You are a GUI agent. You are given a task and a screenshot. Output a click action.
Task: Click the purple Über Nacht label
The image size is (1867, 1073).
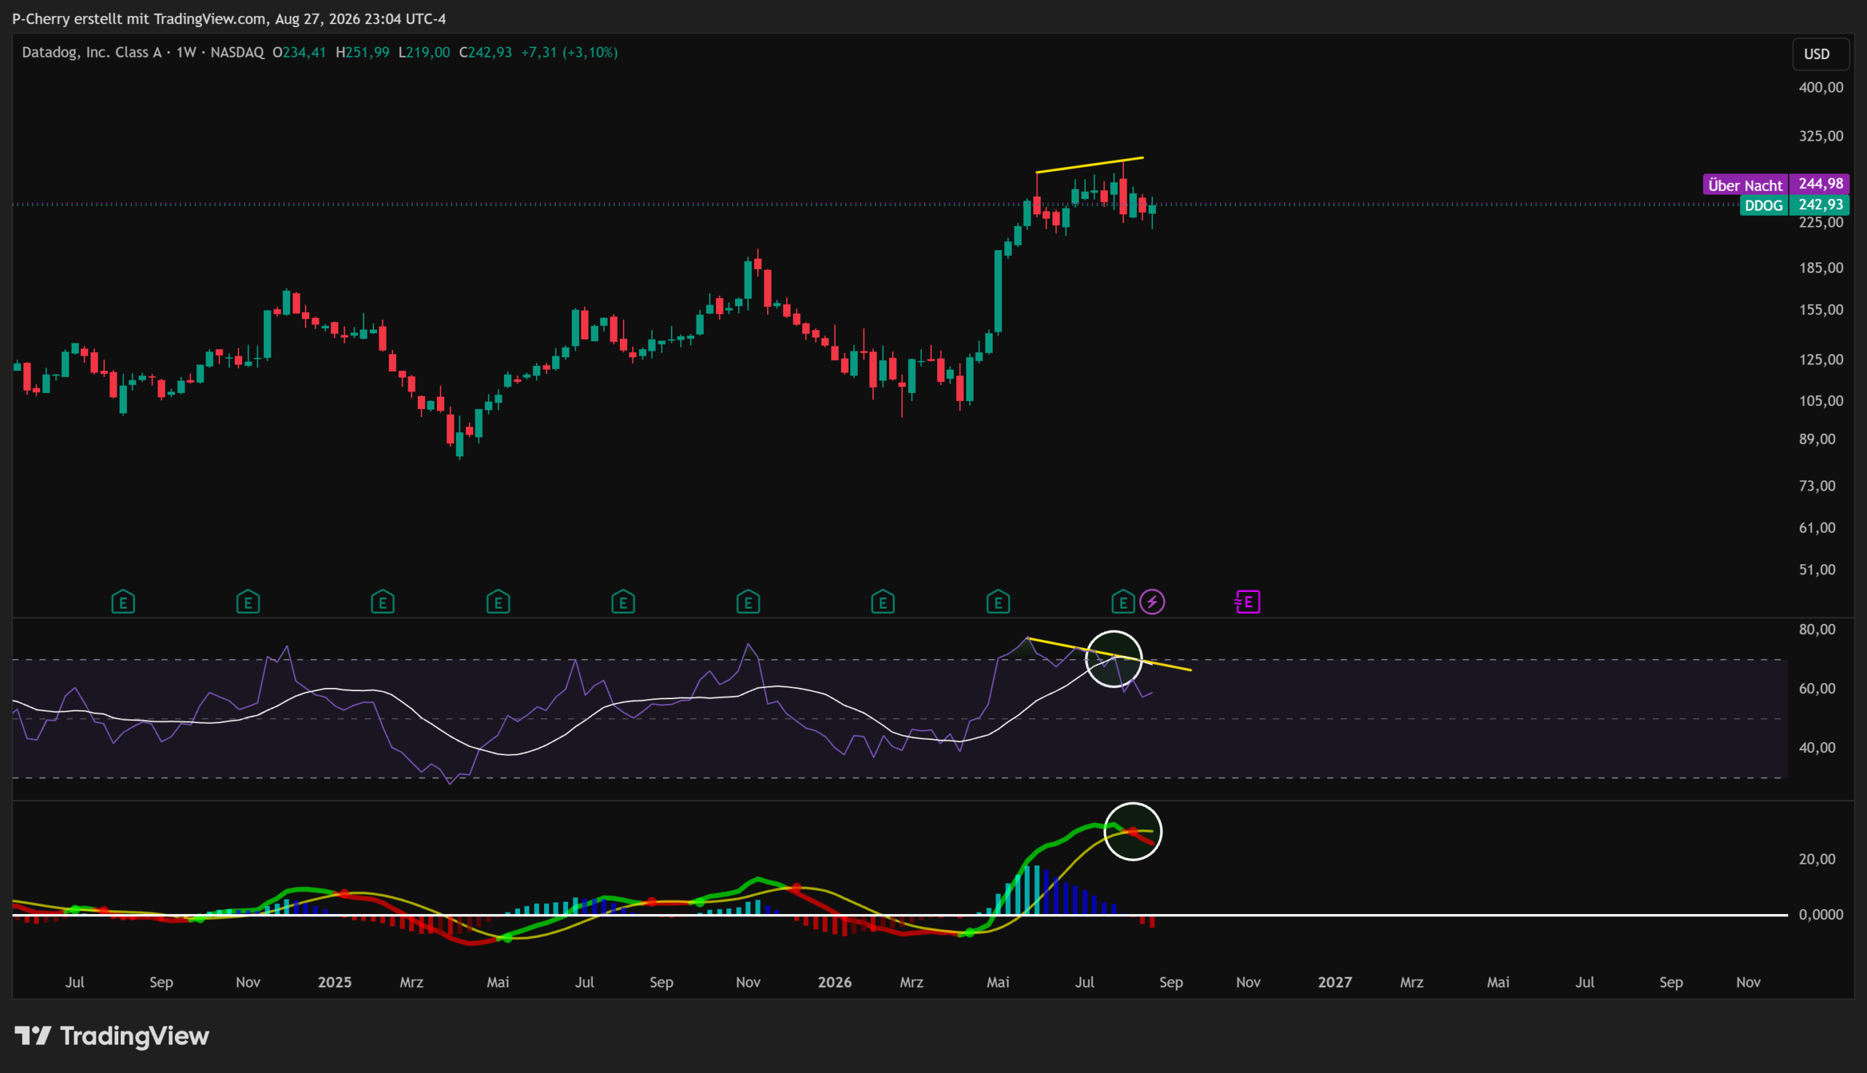1745,184
